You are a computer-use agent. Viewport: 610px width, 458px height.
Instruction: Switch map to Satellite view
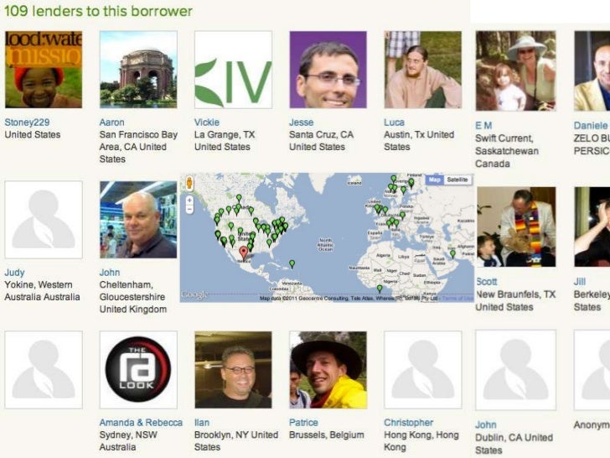(457, 180)
